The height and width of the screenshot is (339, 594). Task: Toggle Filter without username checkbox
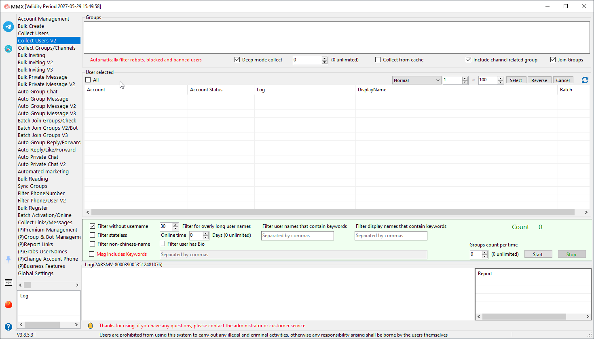[92, 226]
